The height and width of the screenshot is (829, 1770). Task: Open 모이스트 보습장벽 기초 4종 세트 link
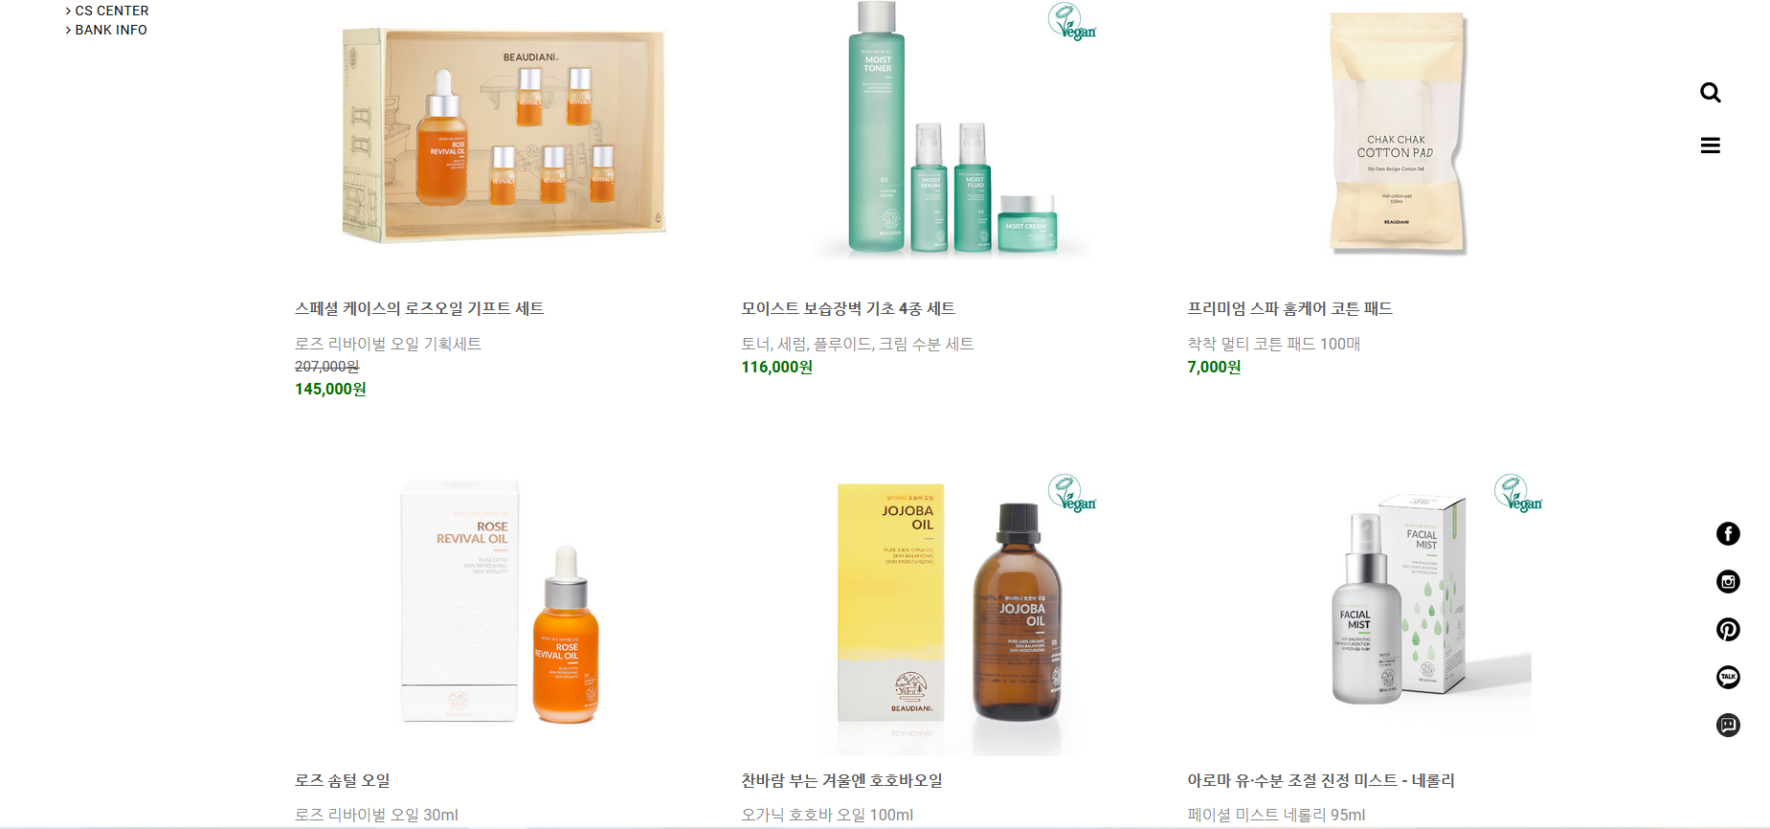tap(848, 308)
